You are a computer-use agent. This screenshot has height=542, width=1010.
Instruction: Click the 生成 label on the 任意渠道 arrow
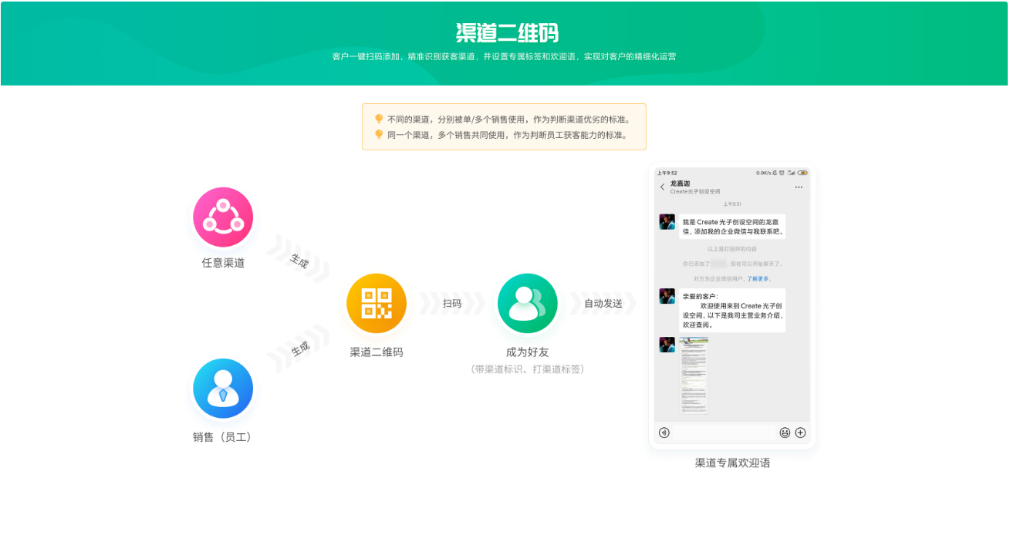pos(299,261)
